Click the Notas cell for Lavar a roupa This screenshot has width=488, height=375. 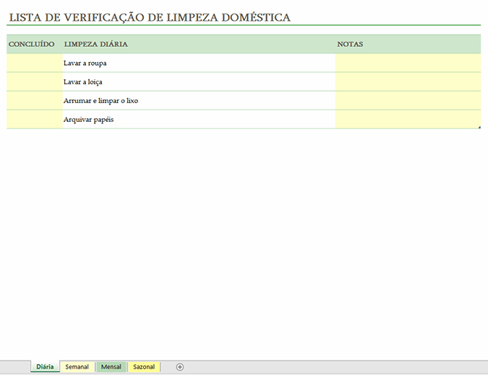pos(408,63)
